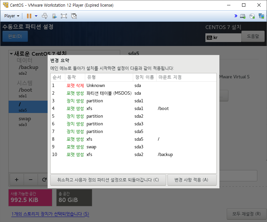Click the network adapter icon
This screenshot has width=267, height=222.
[261, 16]
